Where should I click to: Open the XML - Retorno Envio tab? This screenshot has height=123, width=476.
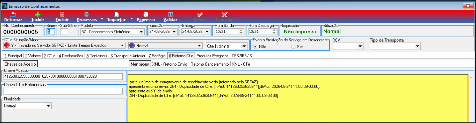[x=170, y=64]
